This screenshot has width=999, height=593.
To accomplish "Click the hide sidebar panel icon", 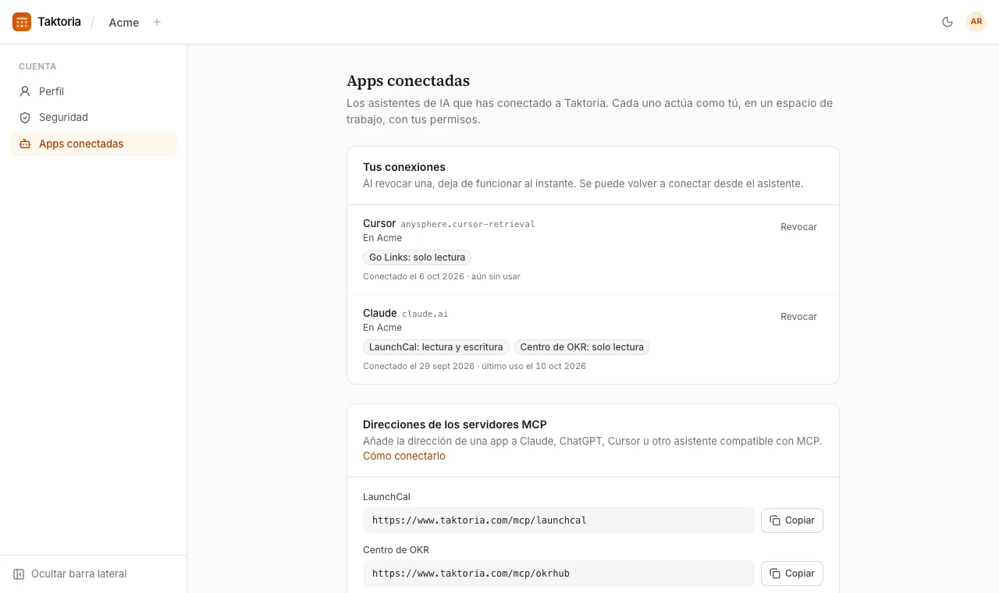I will click(x=19, y=573).
